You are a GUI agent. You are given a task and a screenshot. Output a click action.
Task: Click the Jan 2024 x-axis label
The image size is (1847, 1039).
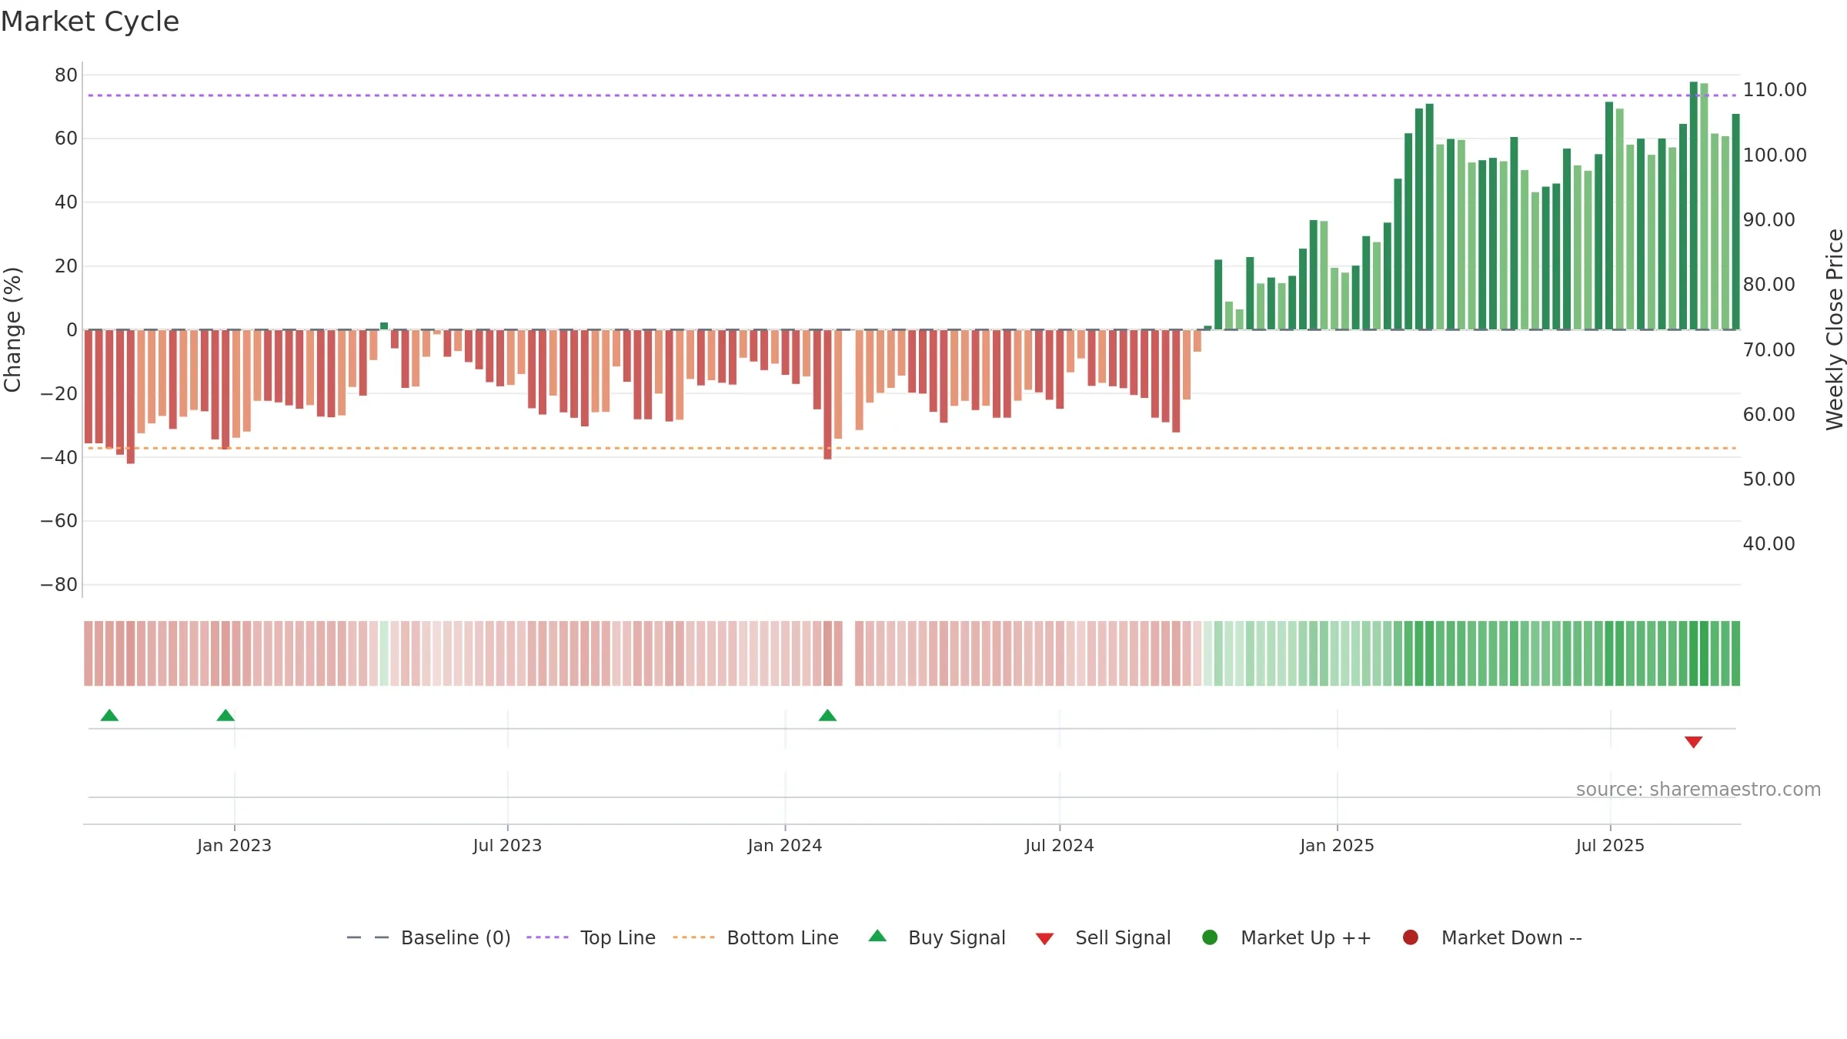tap(785, 846)
